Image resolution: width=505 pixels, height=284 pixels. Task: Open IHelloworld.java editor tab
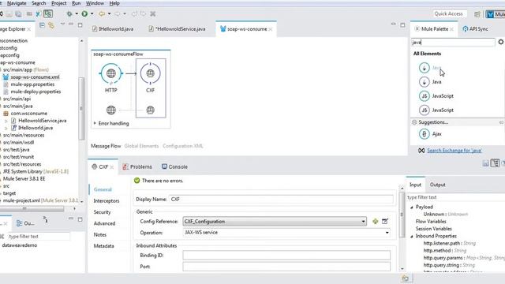point(113,29)
